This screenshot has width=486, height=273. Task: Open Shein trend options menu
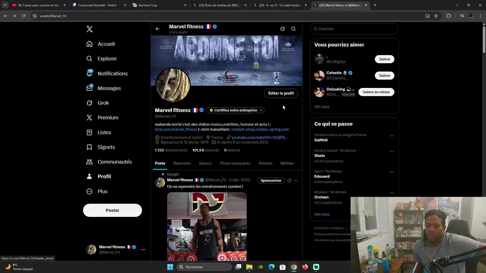click(392, 151)
